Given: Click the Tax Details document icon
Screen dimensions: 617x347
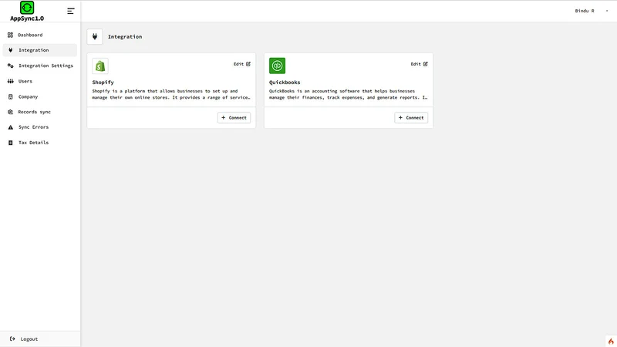Looking at the screenshot, I should click(11, 143).
